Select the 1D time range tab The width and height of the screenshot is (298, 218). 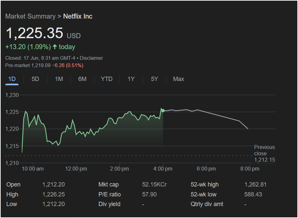12,79
